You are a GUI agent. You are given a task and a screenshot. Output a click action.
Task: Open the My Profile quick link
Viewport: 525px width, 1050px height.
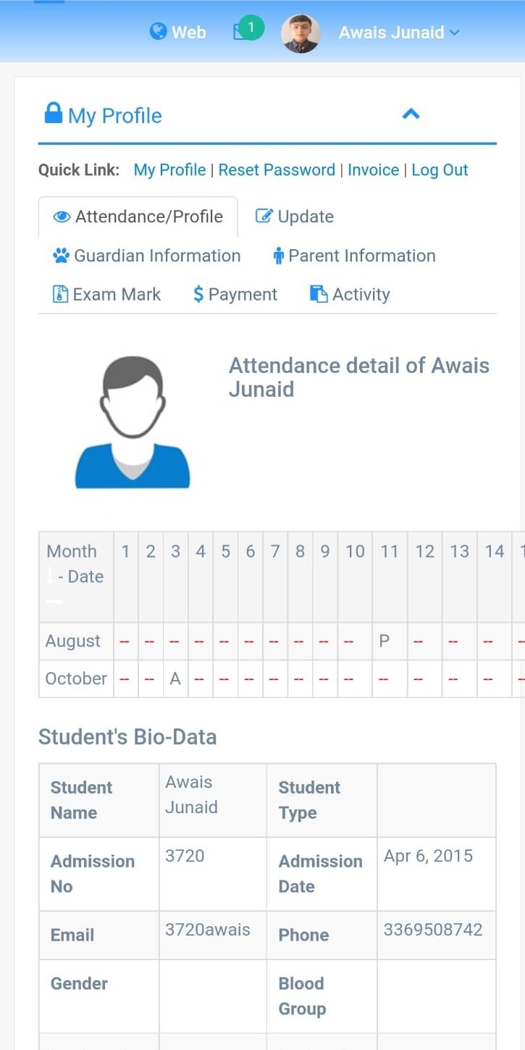[169, 170]
